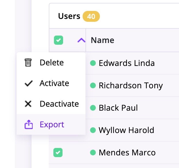This screenshot has width=179, height=168.
Task: Choose Export menu entry
Action: pos(52,125)
